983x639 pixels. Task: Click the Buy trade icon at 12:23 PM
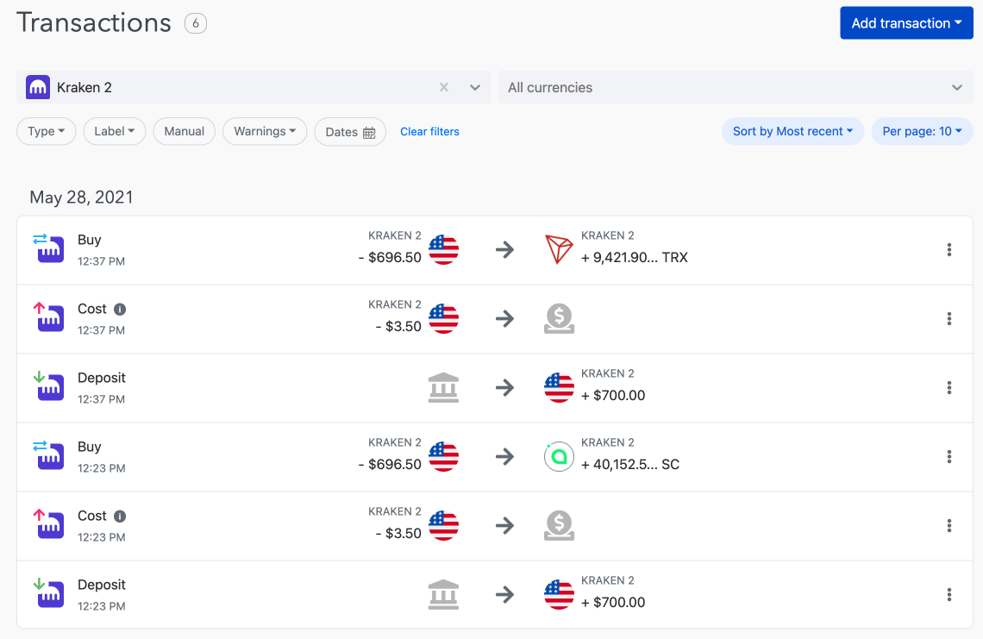pyautogui.click(x=49, y=455)
